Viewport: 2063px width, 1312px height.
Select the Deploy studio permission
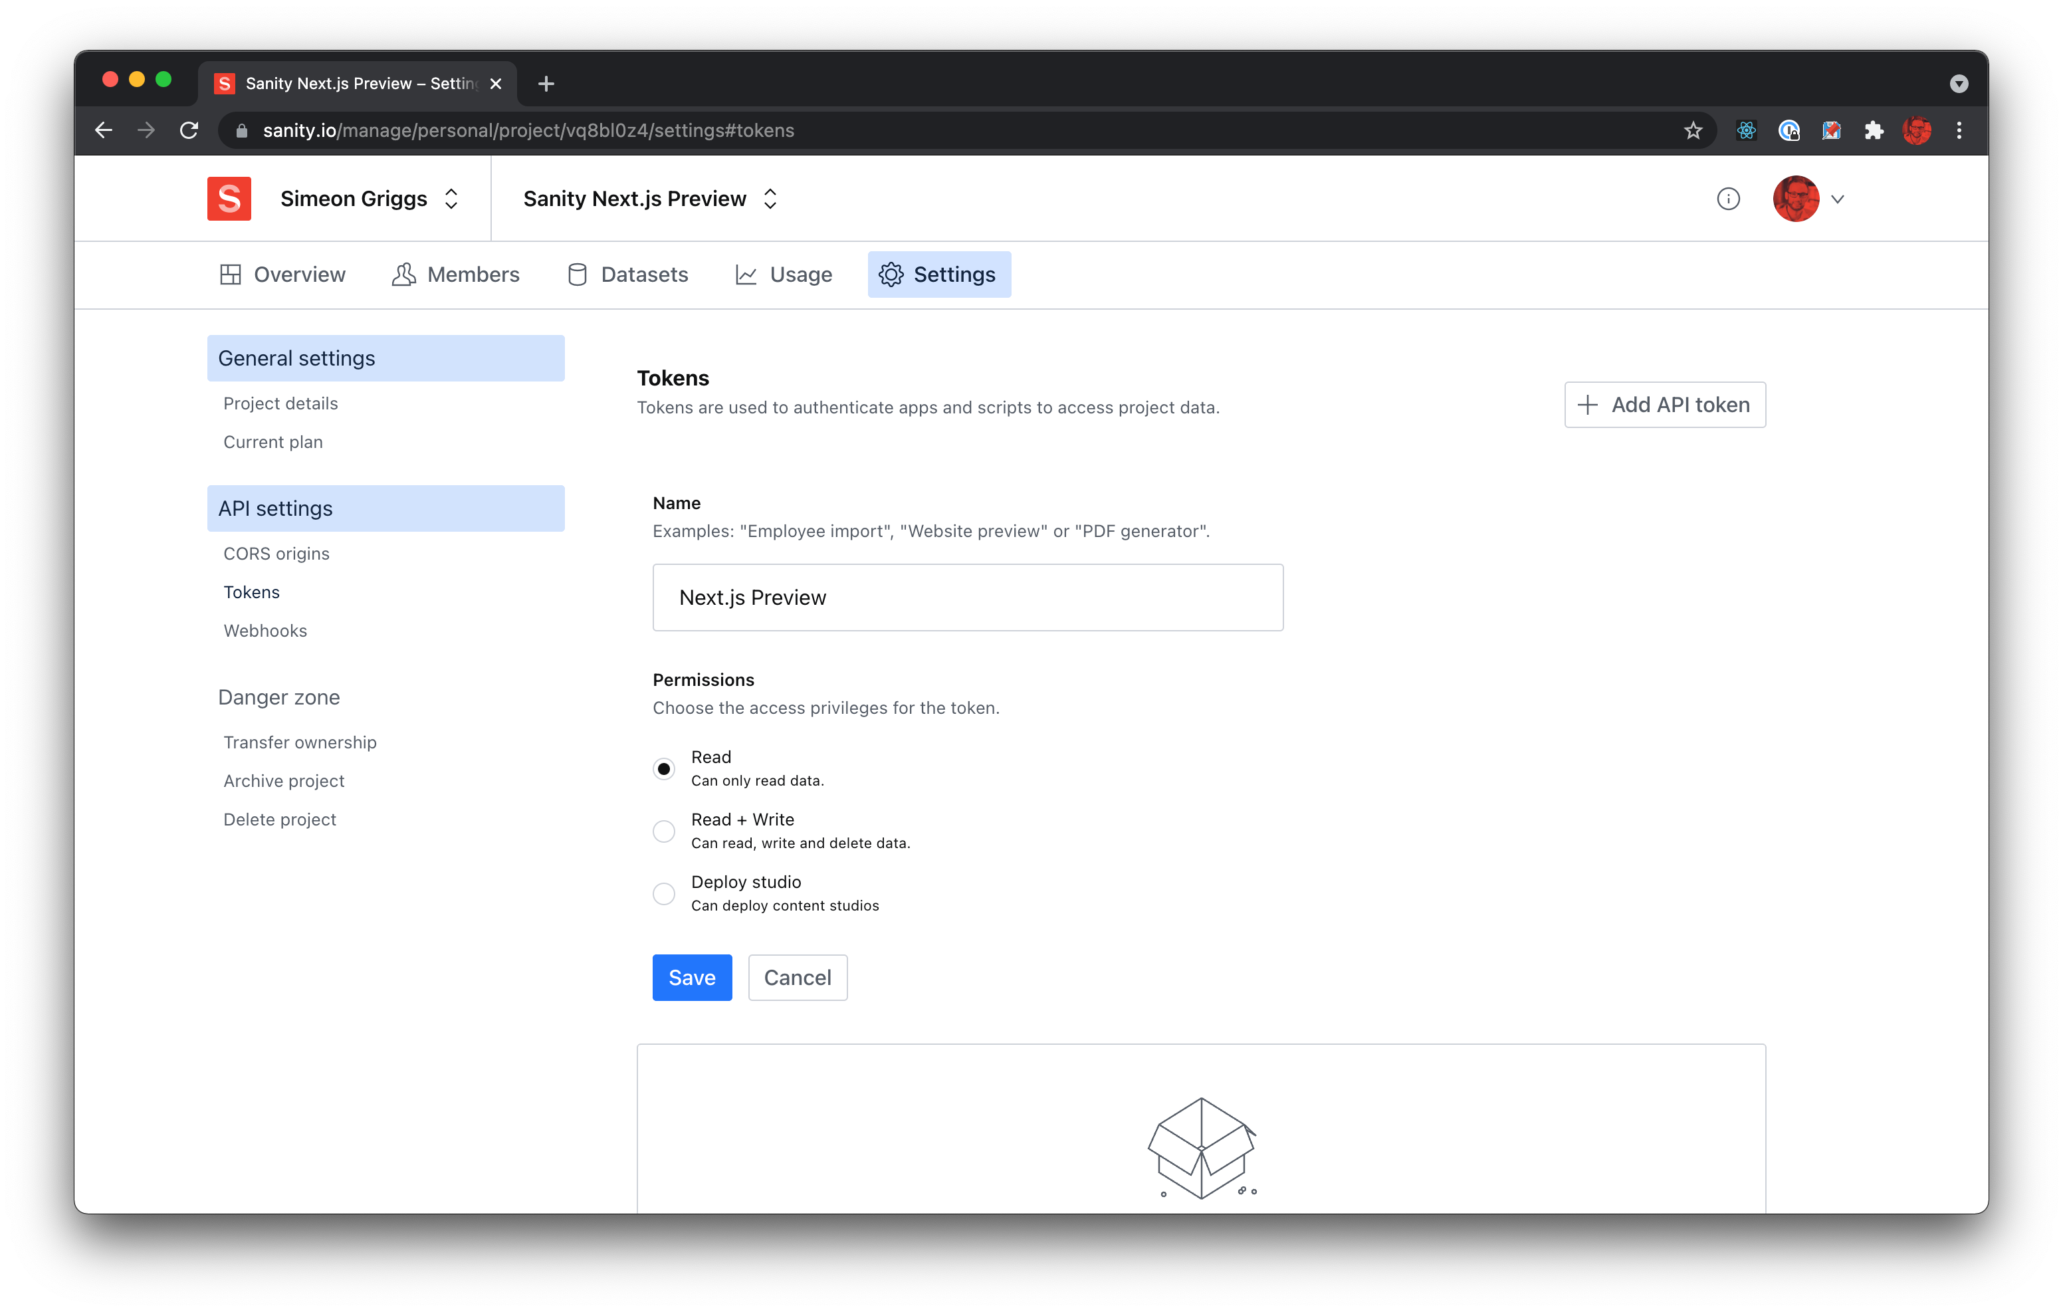coord(664,894)
